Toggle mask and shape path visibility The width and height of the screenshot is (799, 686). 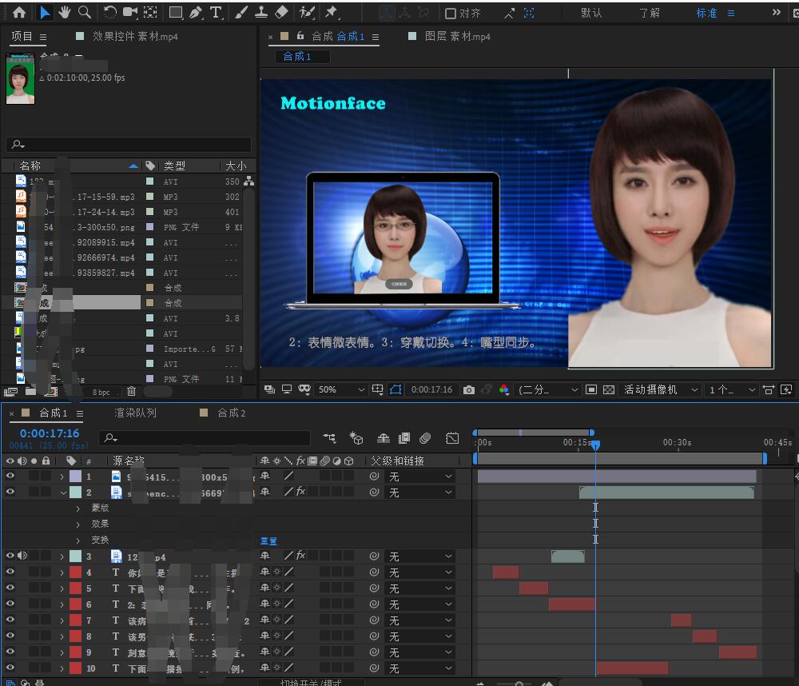[x=396, y=390]
